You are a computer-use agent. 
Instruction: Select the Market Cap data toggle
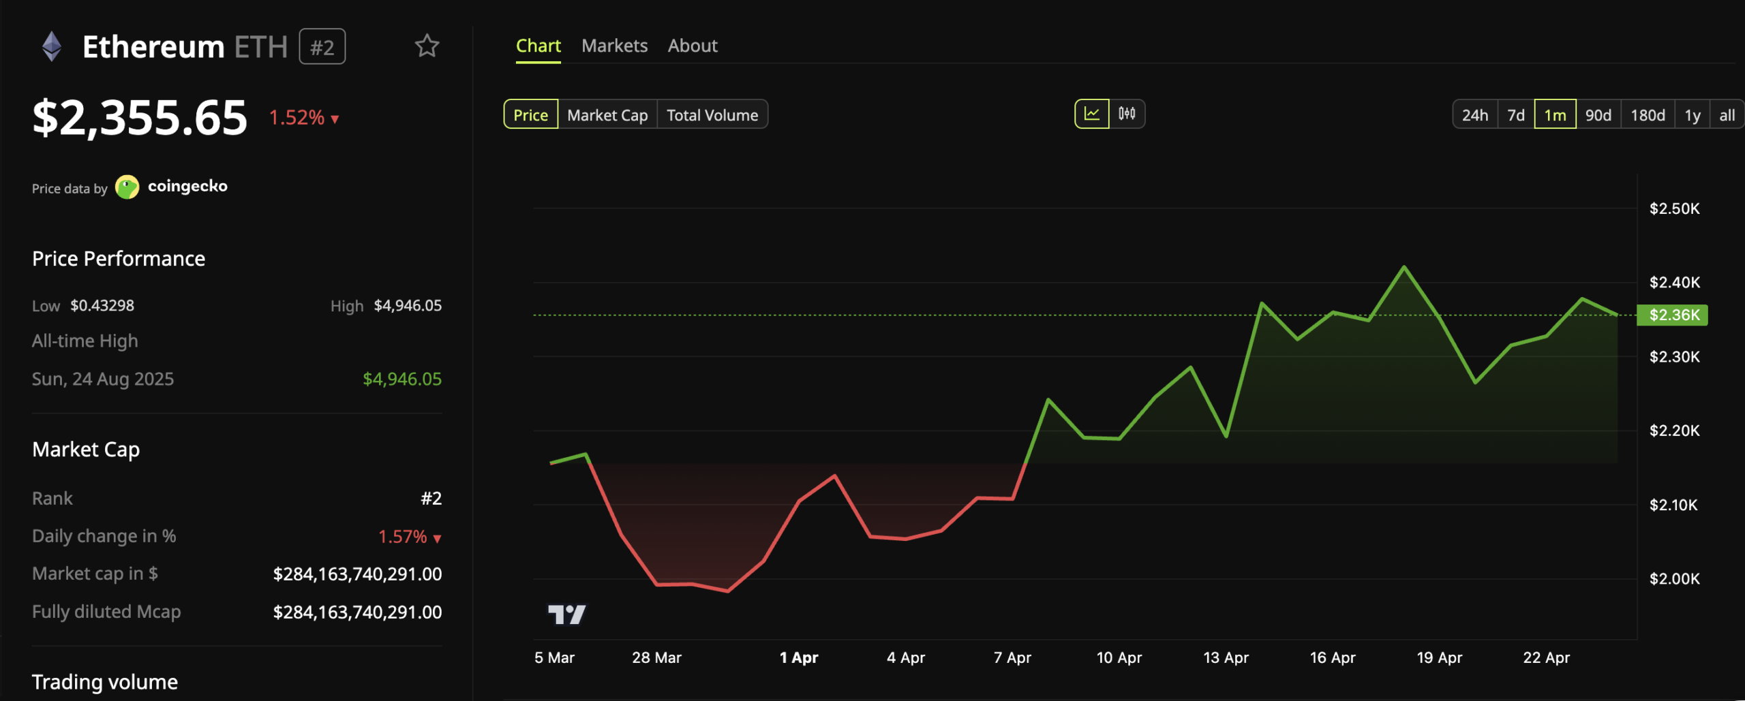click(x=607, y=114)
